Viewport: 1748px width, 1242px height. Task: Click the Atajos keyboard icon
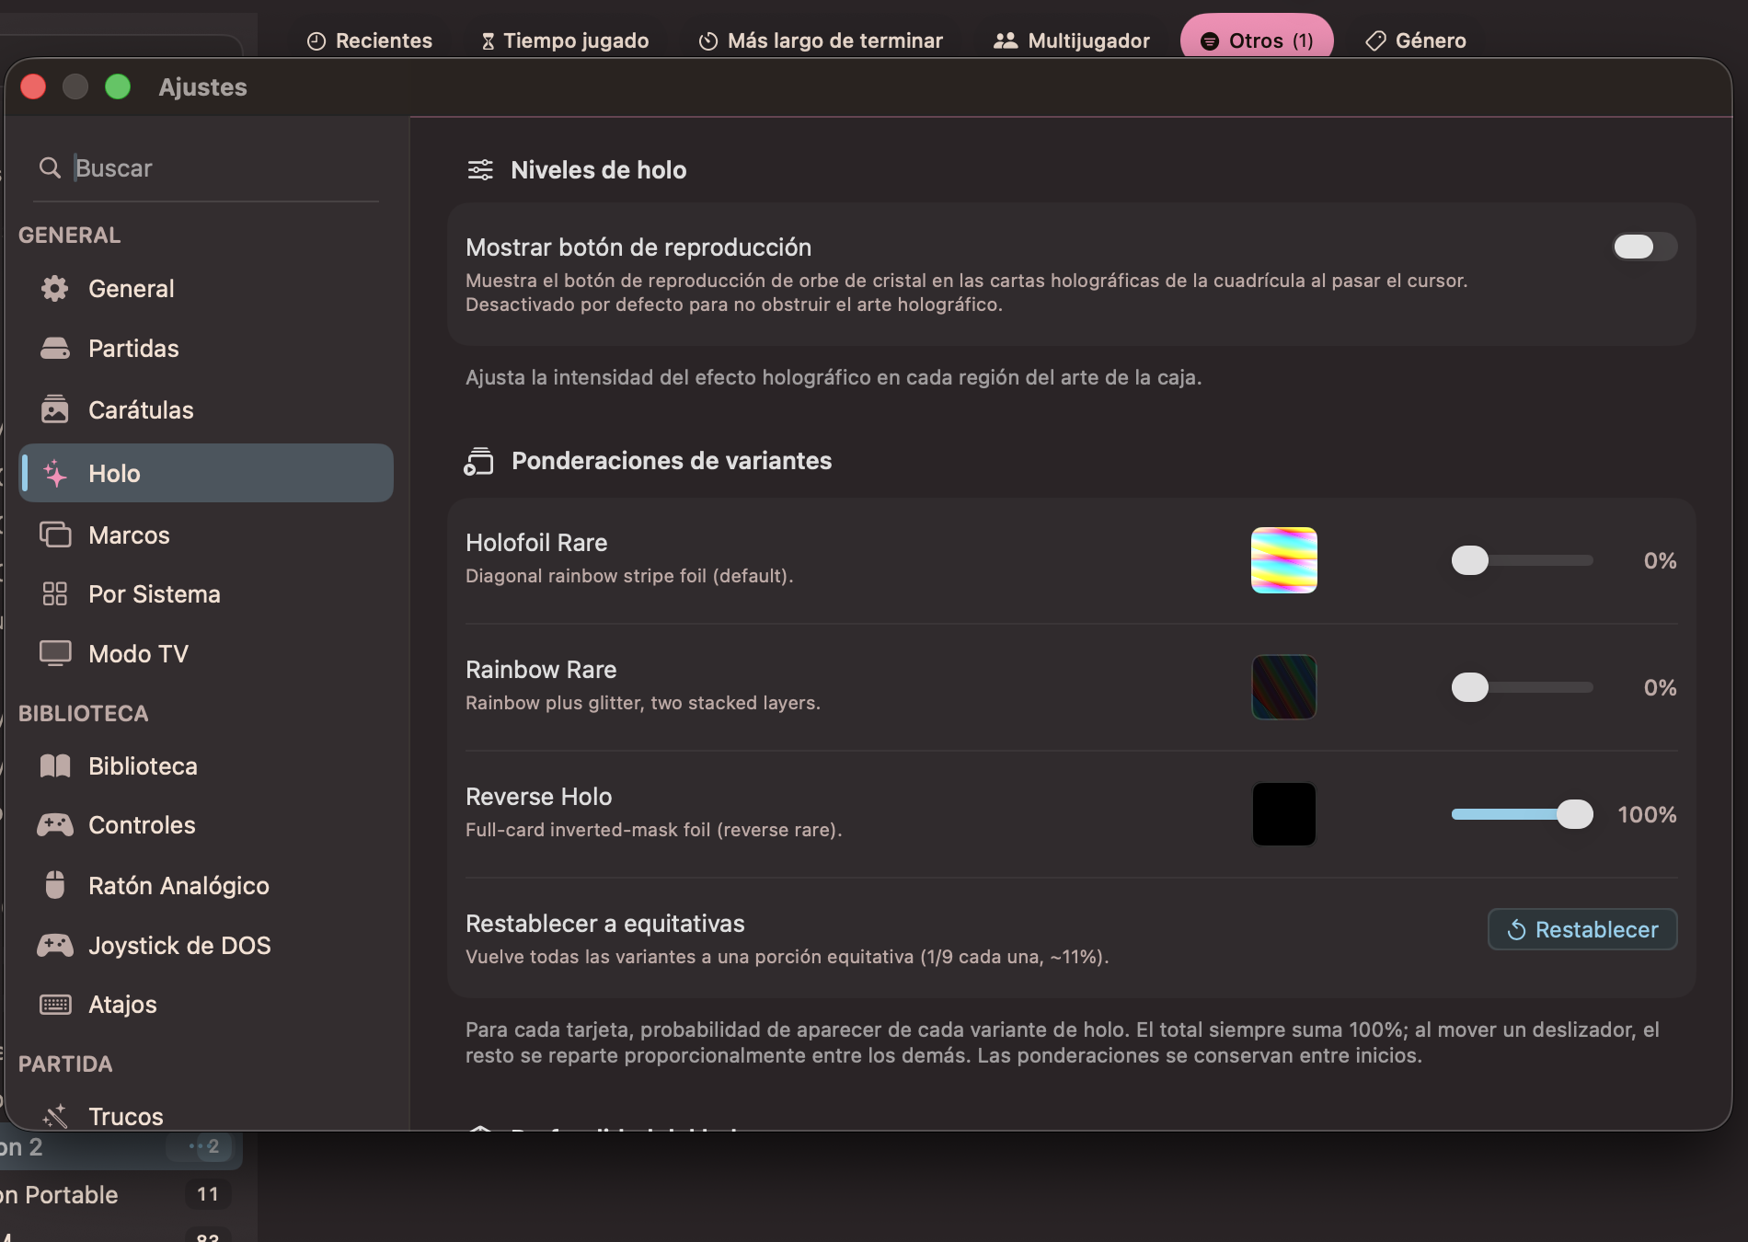[54, 1005]
